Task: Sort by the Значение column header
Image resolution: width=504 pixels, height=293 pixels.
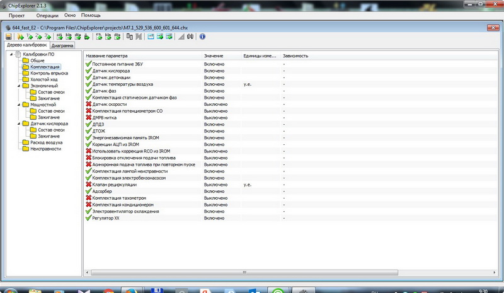Action: click(x=213, y=56)
